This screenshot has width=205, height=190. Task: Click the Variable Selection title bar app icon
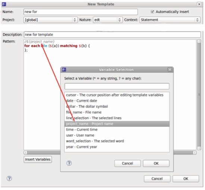point(64,70)
